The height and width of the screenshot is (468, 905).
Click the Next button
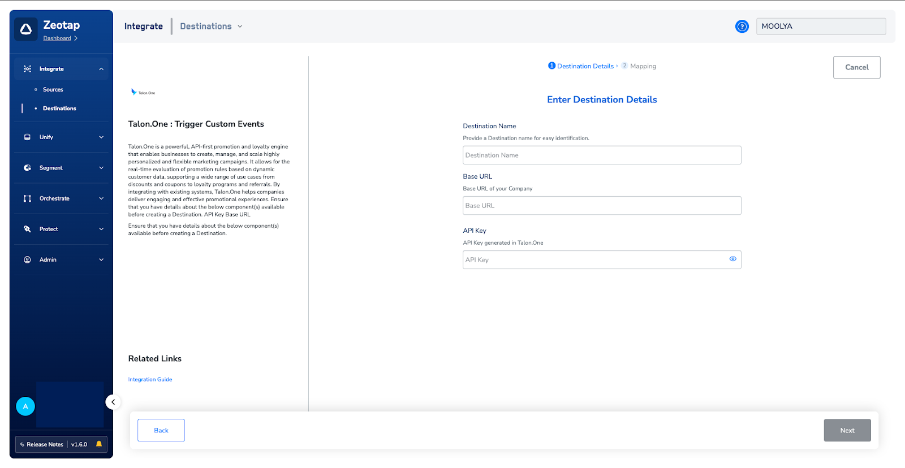coord(847,430)
